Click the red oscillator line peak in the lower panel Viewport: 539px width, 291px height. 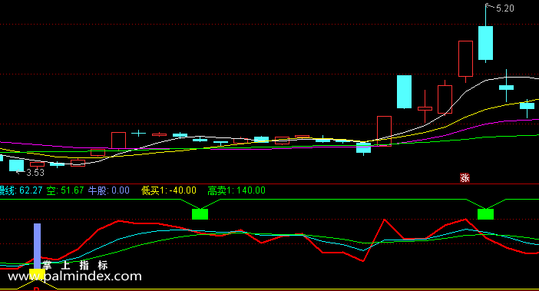[385, 220]
